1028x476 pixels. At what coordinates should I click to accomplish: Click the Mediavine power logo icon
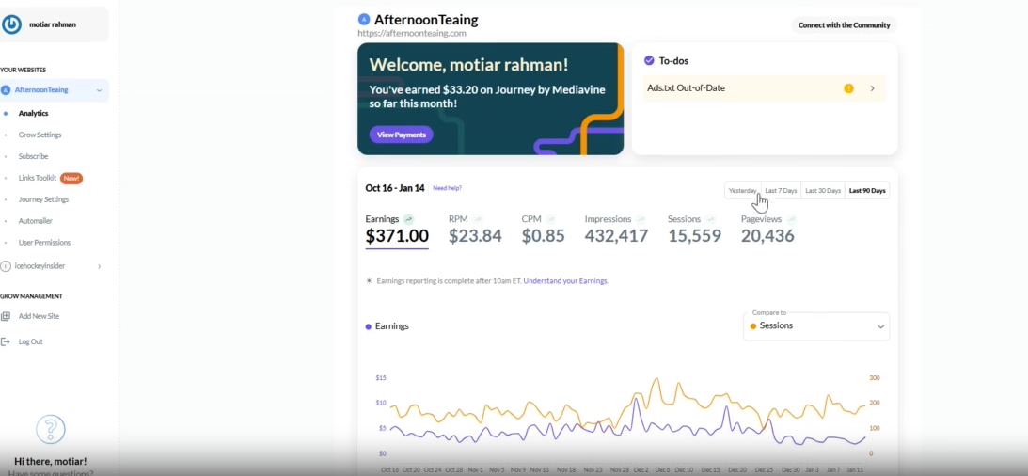click(x=12, y=24)
